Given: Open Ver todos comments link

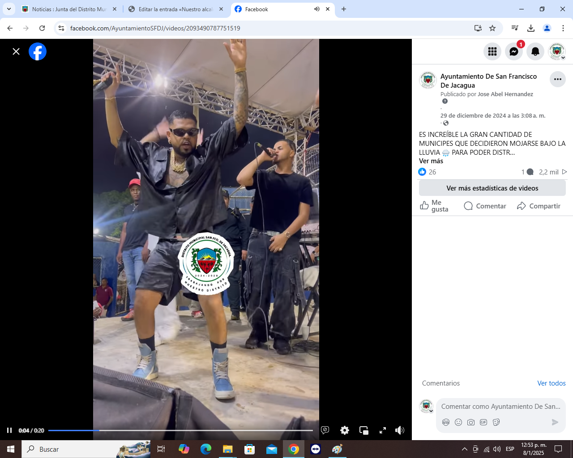Looking at the screenshot, I should pyautogui.click(x=551, y=383).
